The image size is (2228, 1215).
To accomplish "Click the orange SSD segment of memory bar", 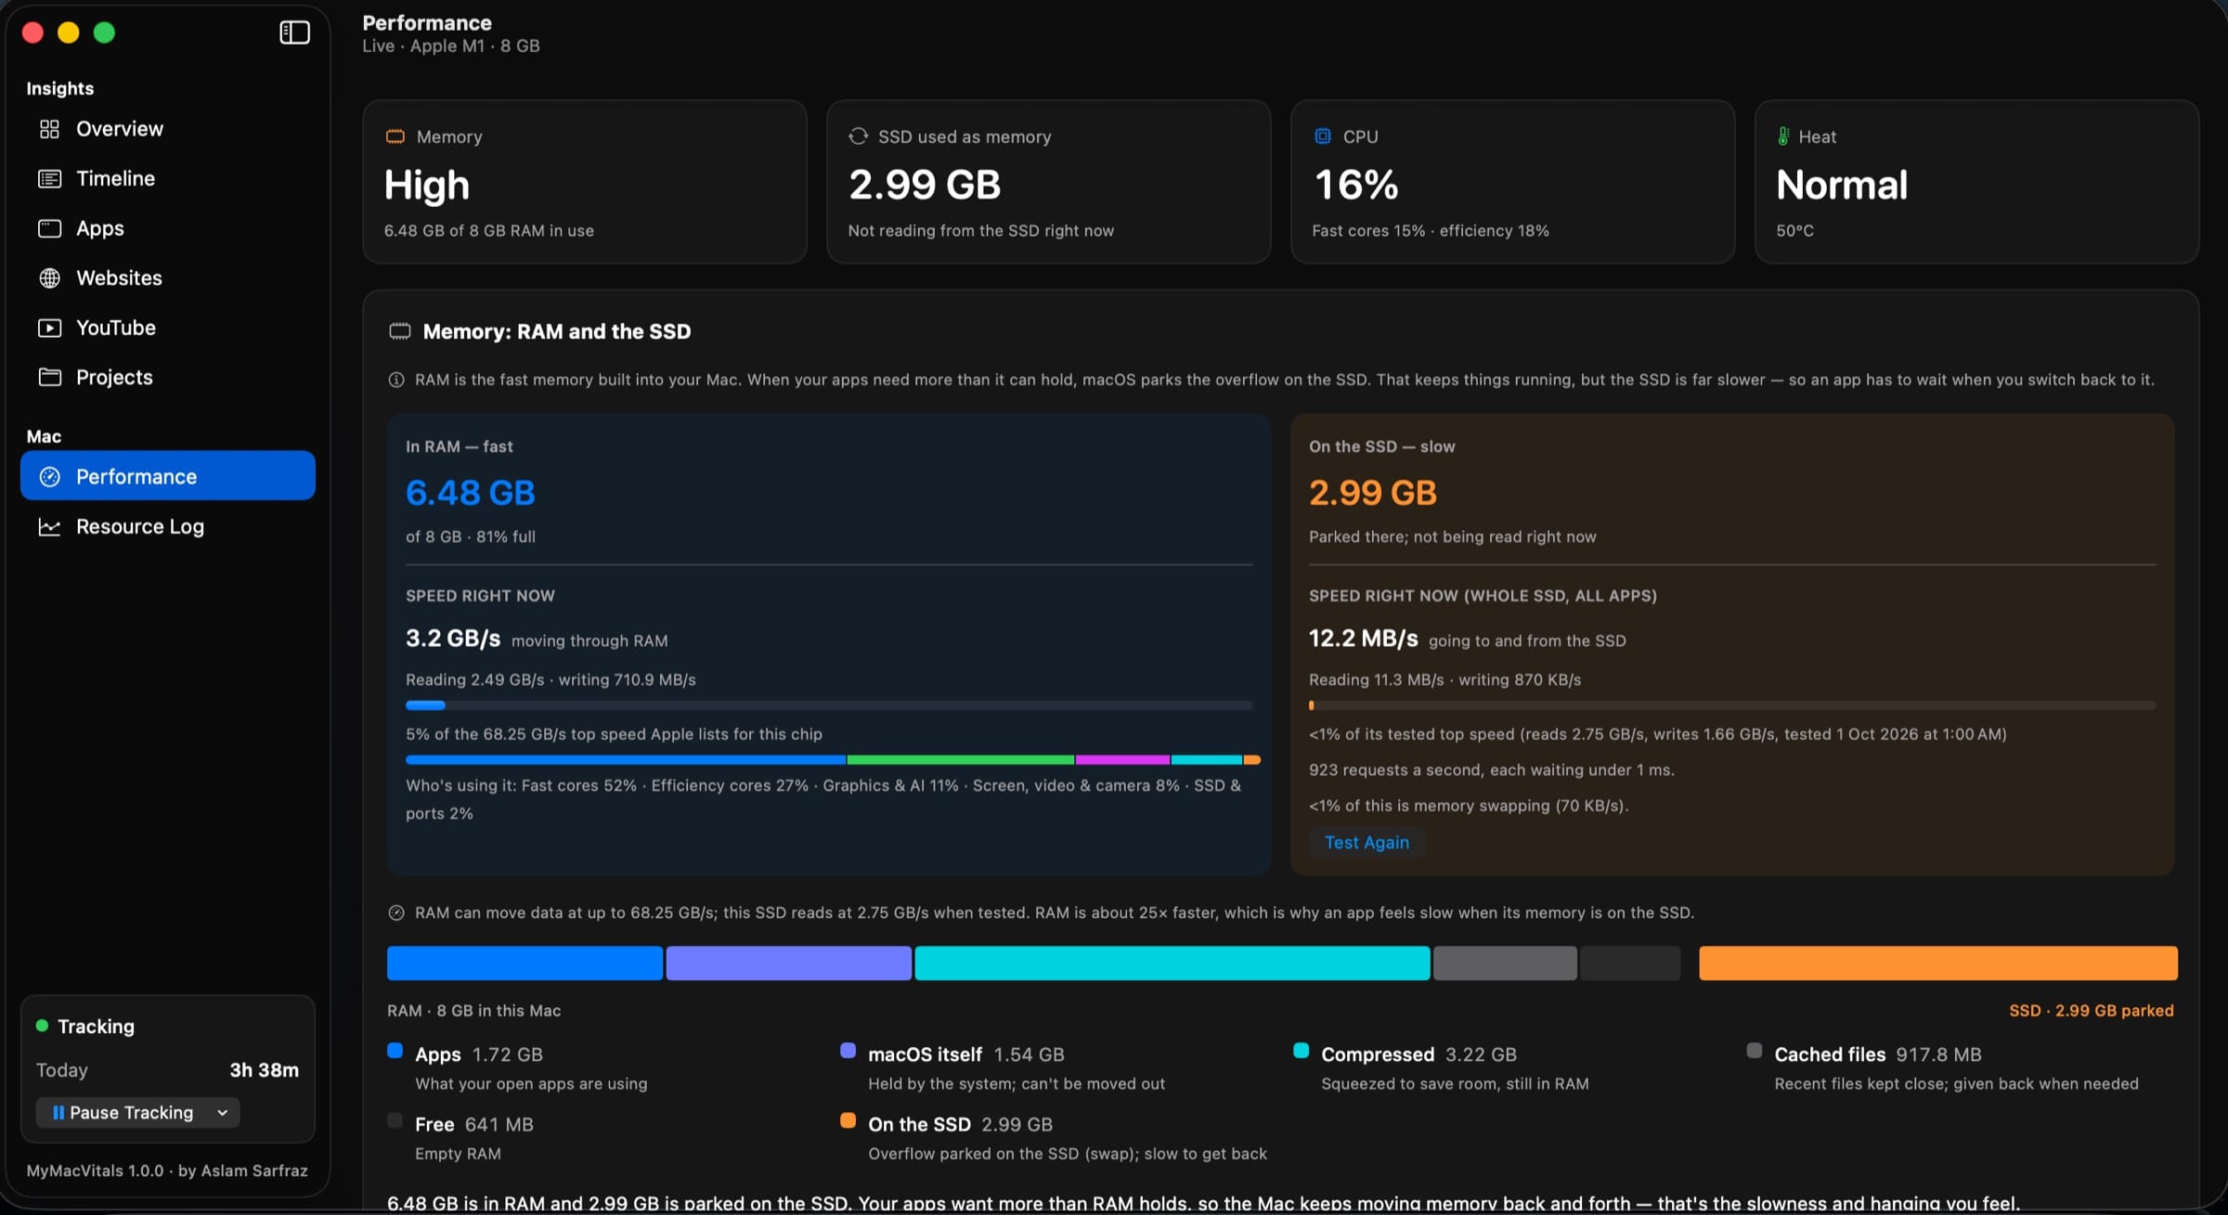I will 1938,963.
